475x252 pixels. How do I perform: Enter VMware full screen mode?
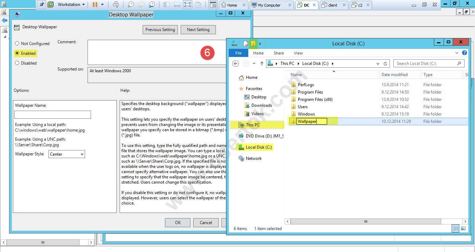coord(187,5)
